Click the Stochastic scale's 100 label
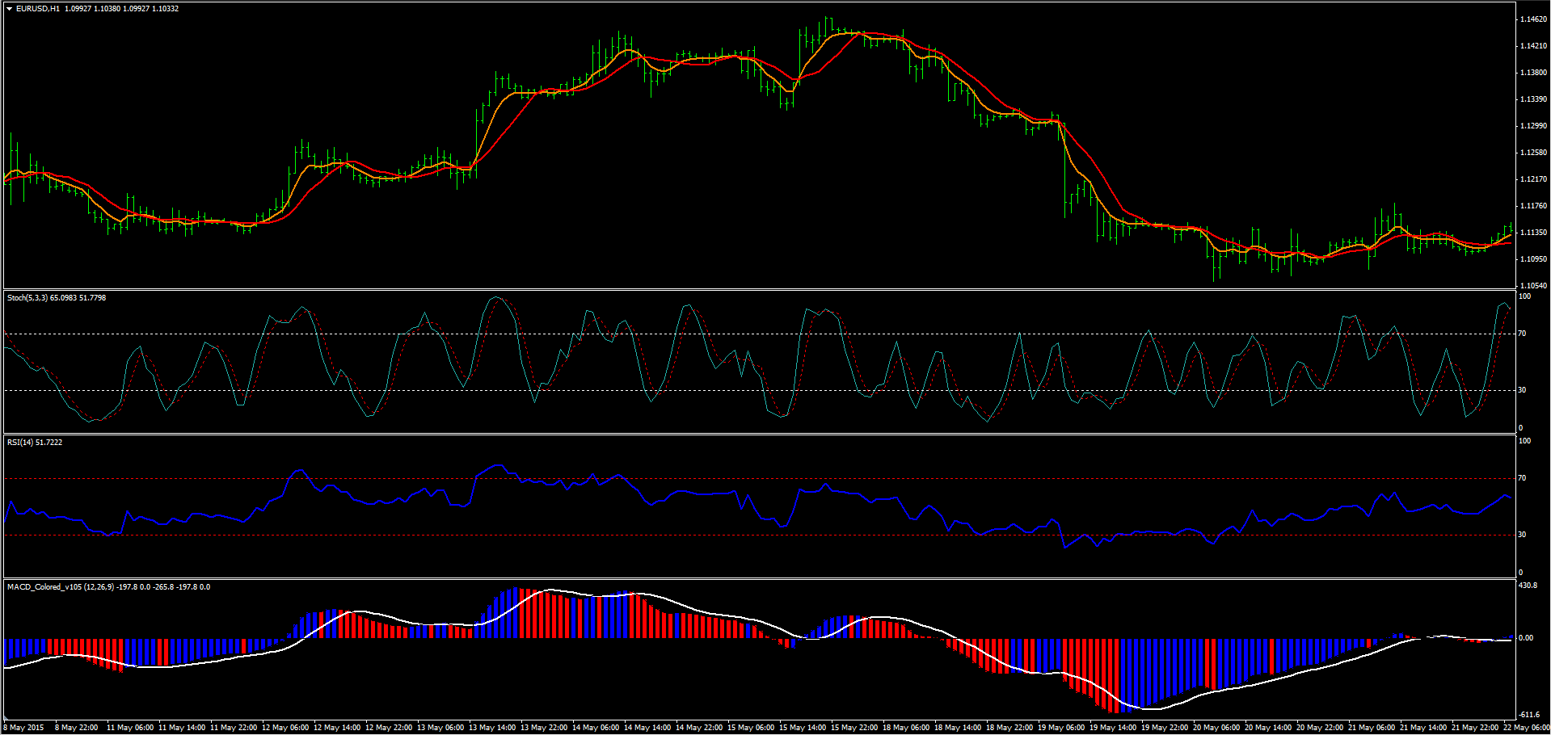1551x735 pixels. 1524,296
